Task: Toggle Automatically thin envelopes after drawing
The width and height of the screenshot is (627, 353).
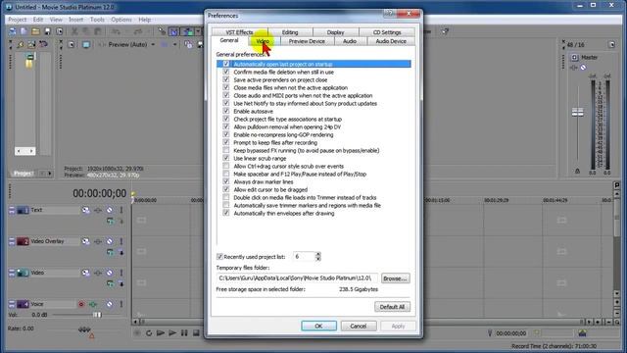Action: [x=226, y=214]
